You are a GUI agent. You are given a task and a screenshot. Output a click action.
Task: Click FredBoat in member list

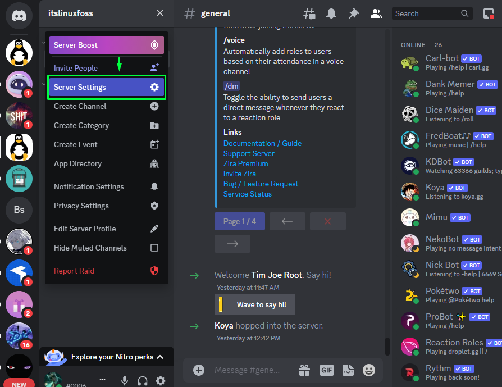coord(448,140)
